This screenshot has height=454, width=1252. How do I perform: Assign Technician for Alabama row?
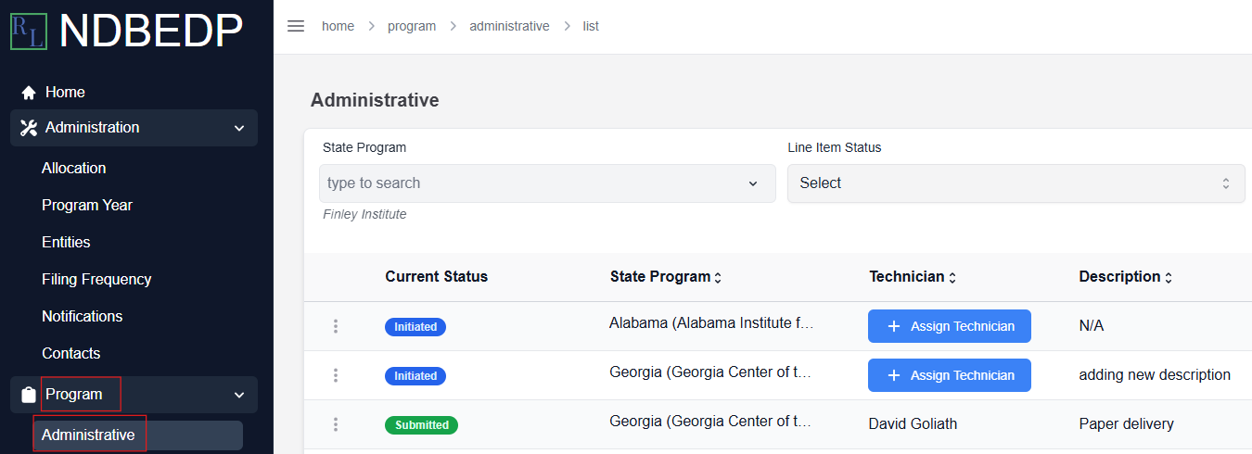(x=950, y=326)
